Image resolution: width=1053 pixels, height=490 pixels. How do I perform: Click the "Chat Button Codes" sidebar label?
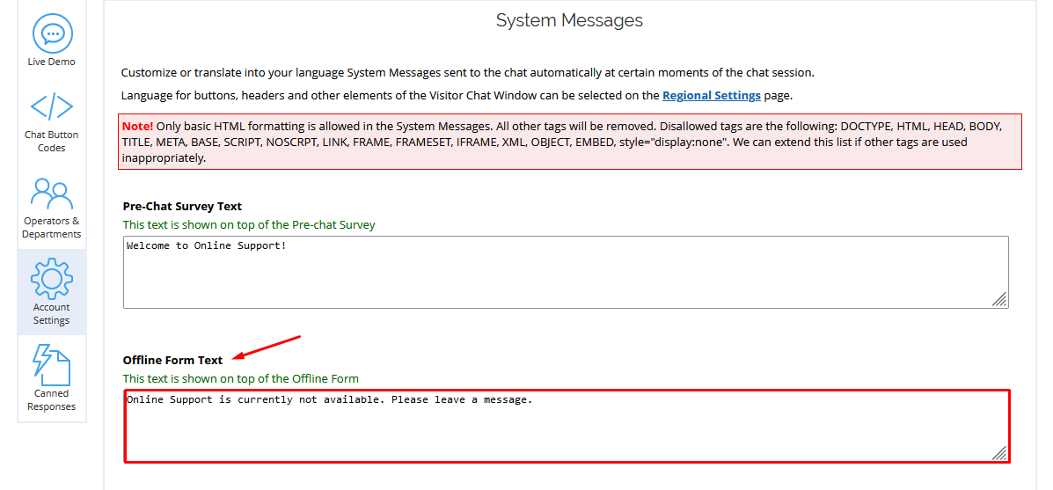52,142
